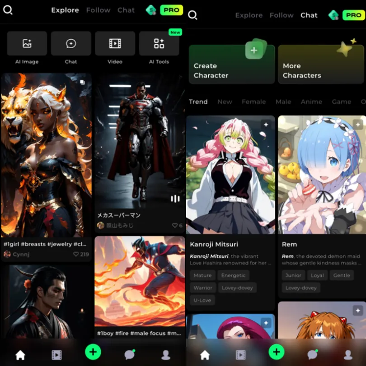Like the メカスーパーマン post heart
366x366 pixels.
click(x=174, y=225)
